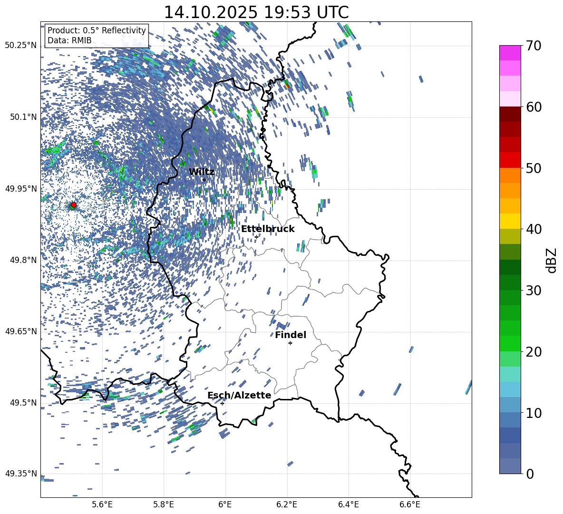Click the 70 value on the colorbar
Image resolution: width=563 pixels, height=514 pixels.
click(533, 46)
